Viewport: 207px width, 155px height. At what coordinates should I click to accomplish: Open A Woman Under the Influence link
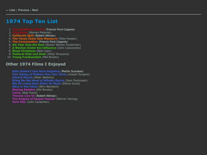coord(34,48)
